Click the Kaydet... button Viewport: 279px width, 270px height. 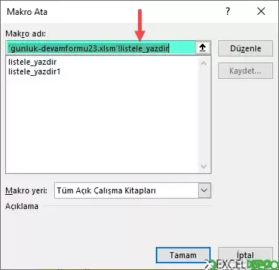pyautogui.click(x=246, y=71)
